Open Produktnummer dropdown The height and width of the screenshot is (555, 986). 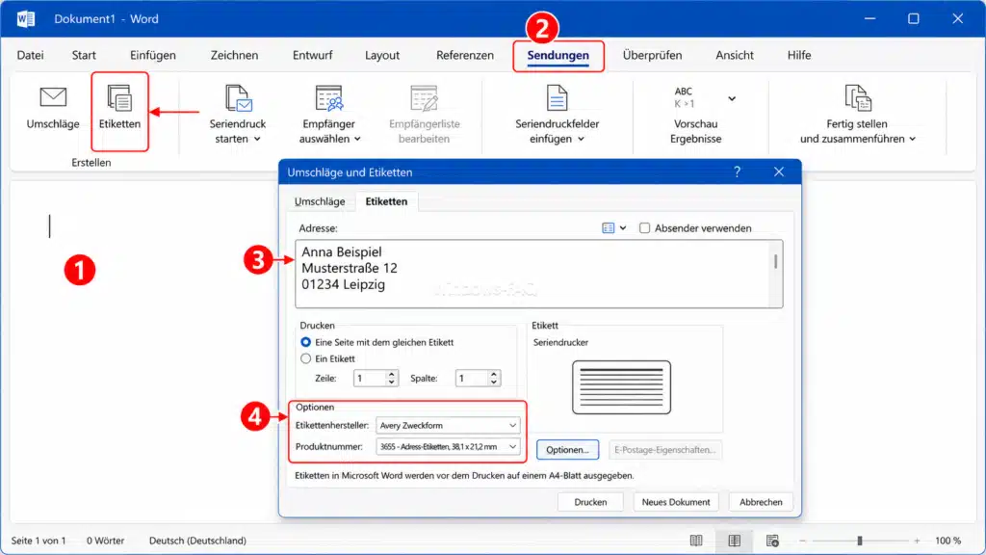[x=448, y=447]
